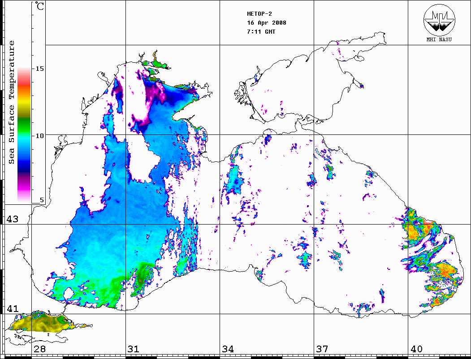Click the longitude label '37'
Image resolution: width=471 pixels, height=359 pixels.
pyautogui.click(x=322, y=349)
